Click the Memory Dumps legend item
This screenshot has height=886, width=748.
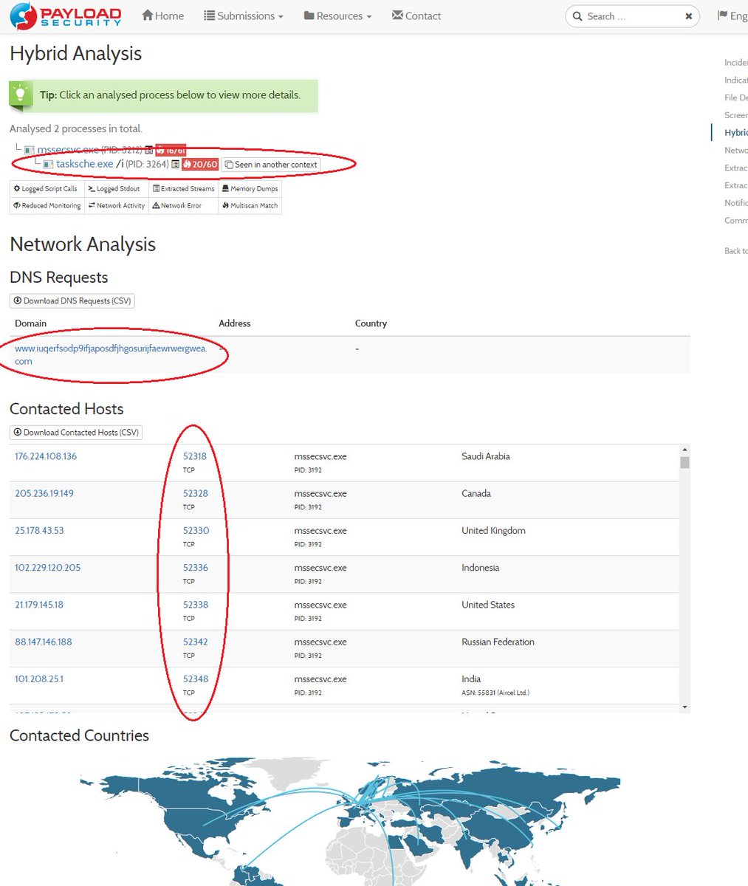click(x=250, y=189)
